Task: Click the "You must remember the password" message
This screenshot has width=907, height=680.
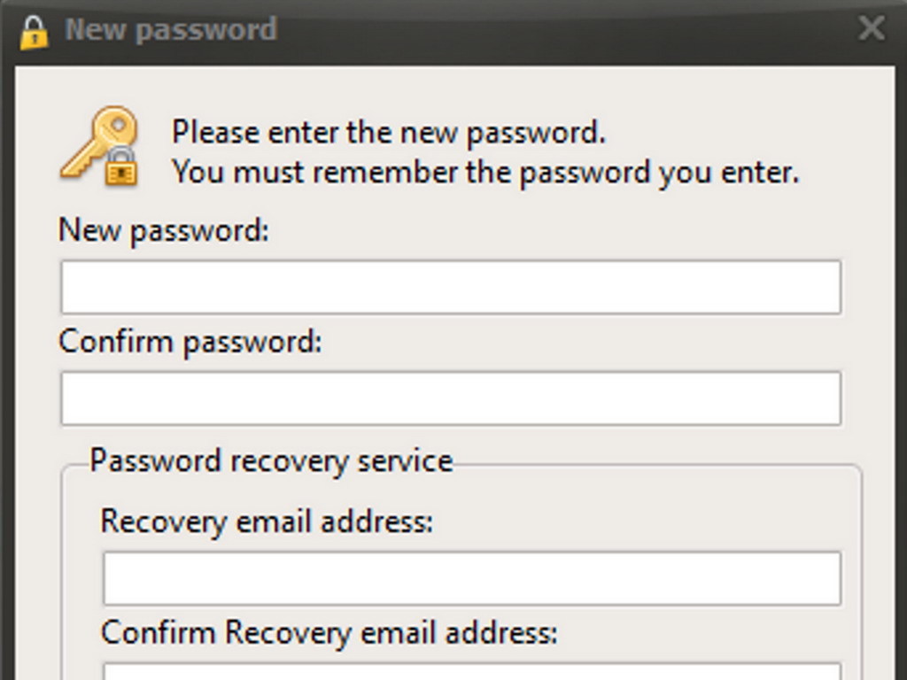Action: pyautogui.click(x=485, y=172)
